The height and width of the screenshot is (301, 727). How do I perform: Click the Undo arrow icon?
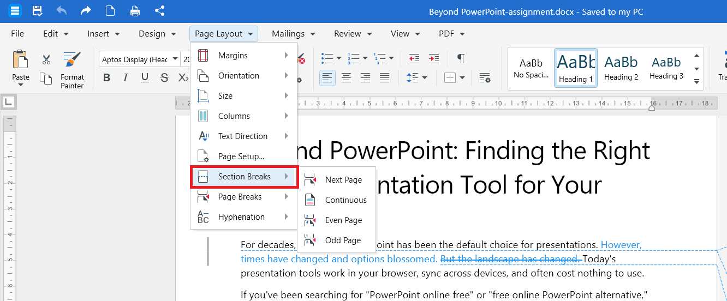[x=61, y=11]
